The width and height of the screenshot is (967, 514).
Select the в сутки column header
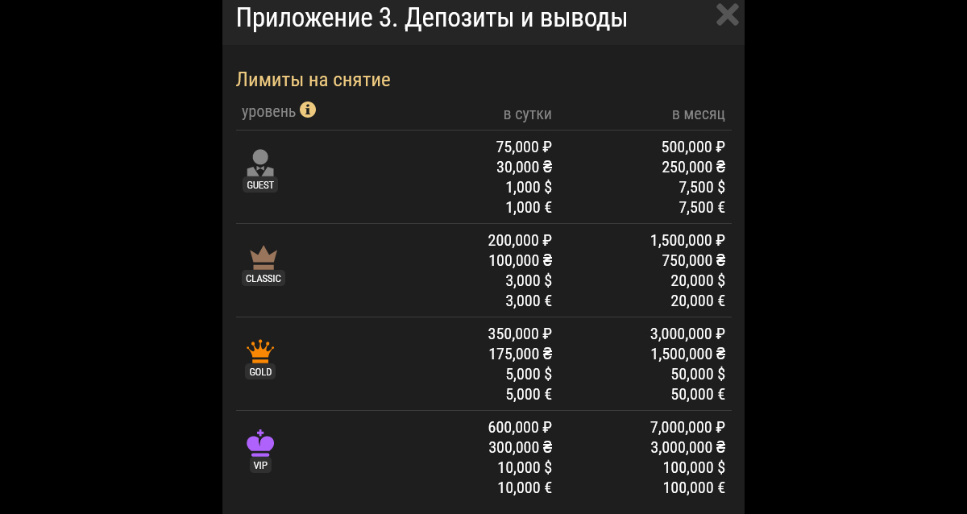(529, 114)
